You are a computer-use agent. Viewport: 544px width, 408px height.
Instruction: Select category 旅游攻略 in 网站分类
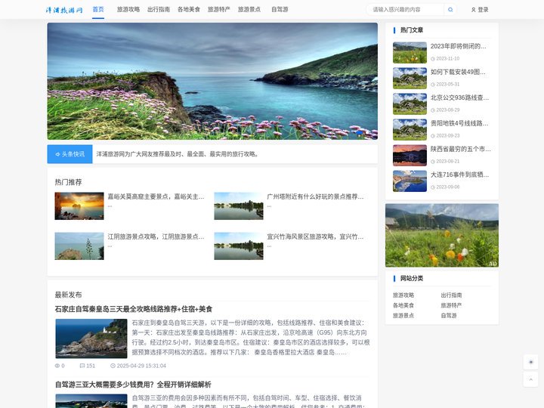[x=403, y=295]
